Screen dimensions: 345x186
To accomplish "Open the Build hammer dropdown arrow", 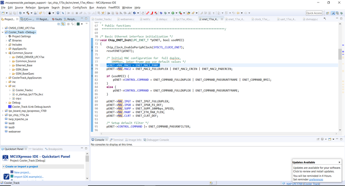I will point(31,13).
